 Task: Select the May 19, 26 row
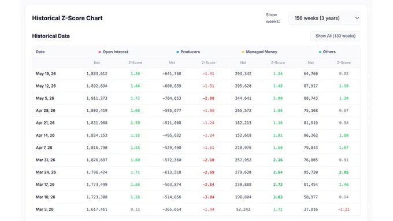[x=196, y=74]
